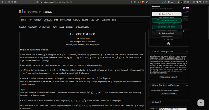Open the Brave Rewards triangle icon
Screen dimensions: 209x110
(x=147, y=2)
